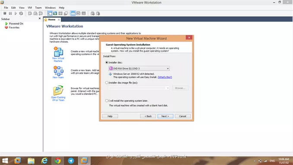Viewport: 293px width, 165px height.
Task: Click the Appliance view toolbar icon
Action: pyautogui.click(x=78, y=13)
